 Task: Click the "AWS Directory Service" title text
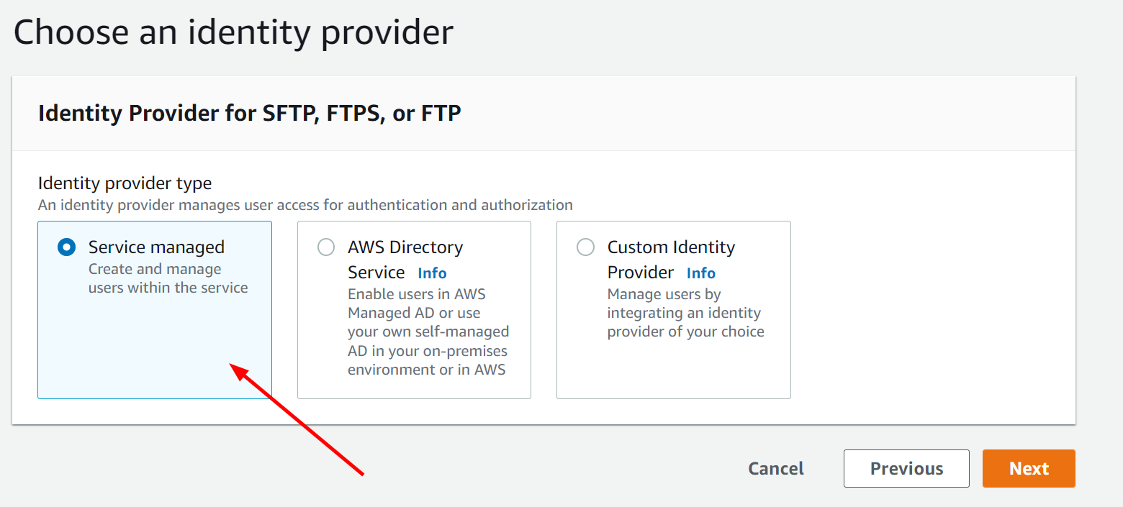[405, 260]
